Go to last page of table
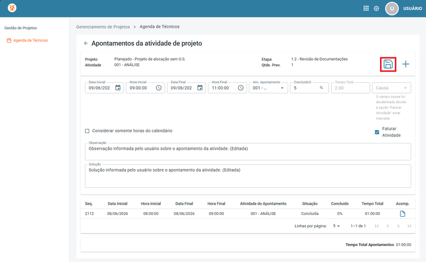 click(409, 226)
